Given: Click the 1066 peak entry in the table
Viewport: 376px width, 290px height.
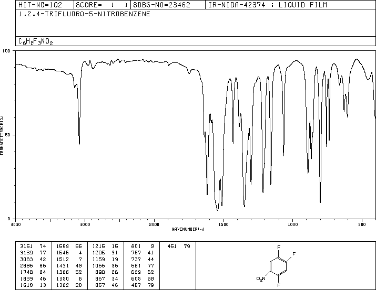Looking at the screenshot, I should pos(105,265).
